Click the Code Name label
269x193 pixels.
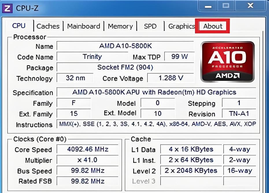pos(35,57)
